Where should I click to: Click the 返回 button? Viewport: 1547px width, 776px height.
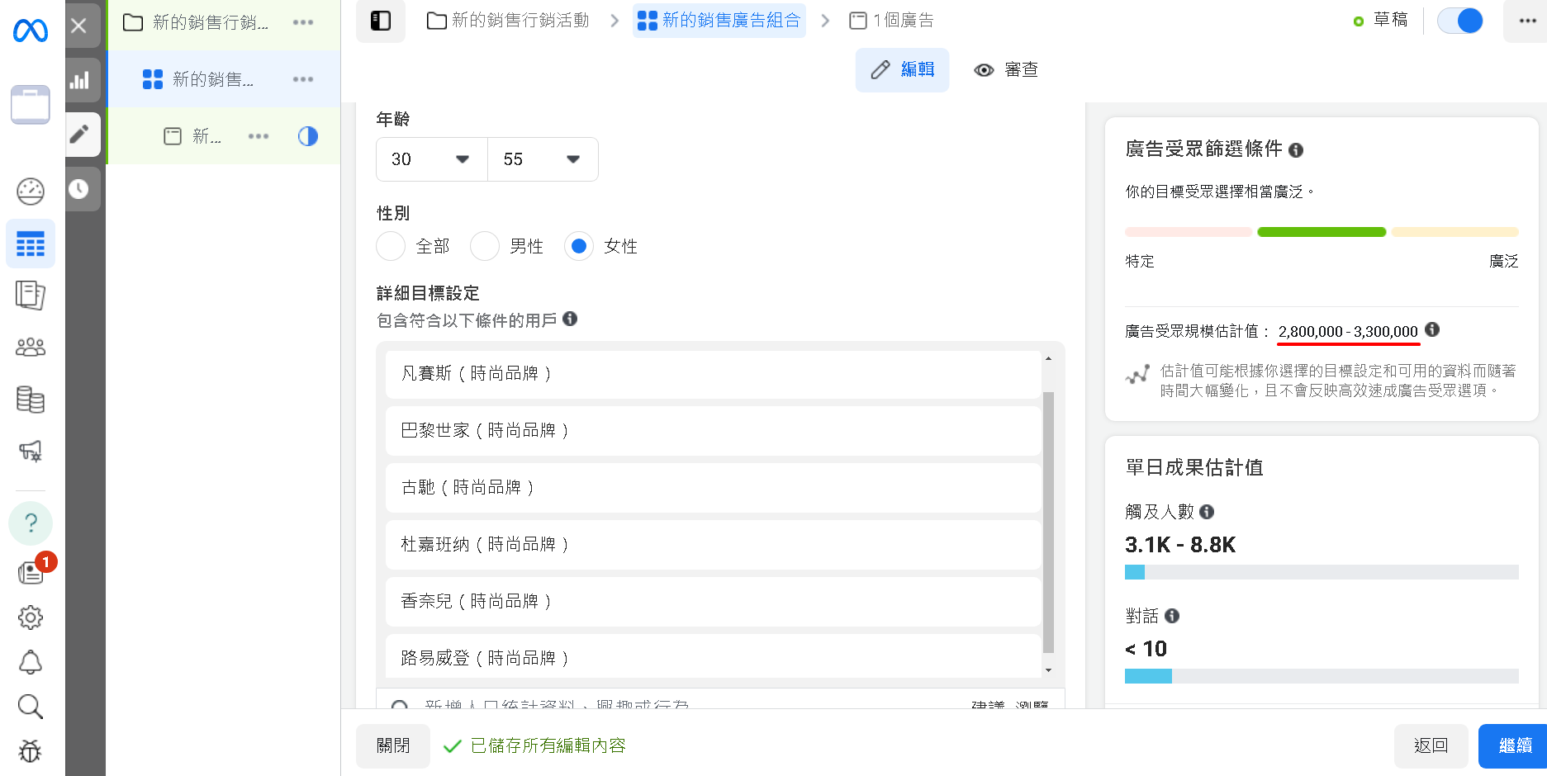tap(1431, 746)
